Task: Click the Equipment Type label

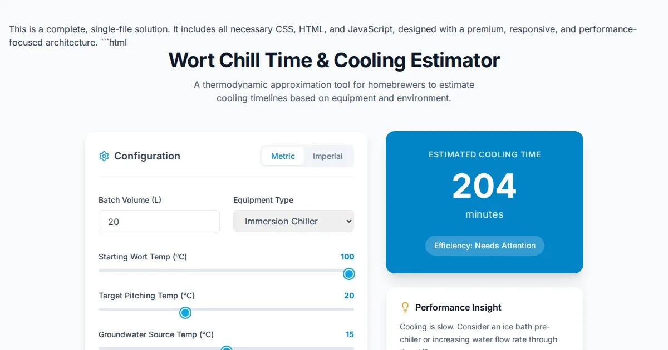Action: pos(263,200)
